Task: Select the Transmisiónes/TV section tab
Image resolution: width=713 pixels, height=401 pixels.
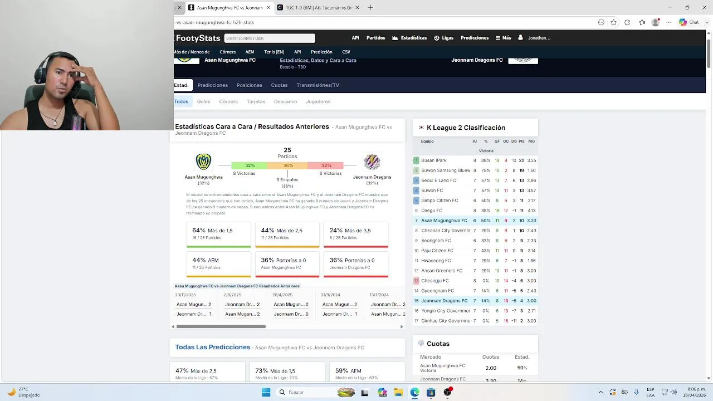Action: point(318,85)
